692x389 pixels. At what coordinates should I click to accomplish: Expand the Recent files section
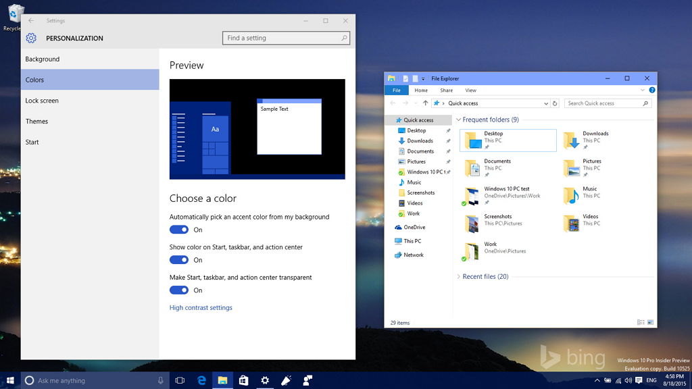click(458, 276)
